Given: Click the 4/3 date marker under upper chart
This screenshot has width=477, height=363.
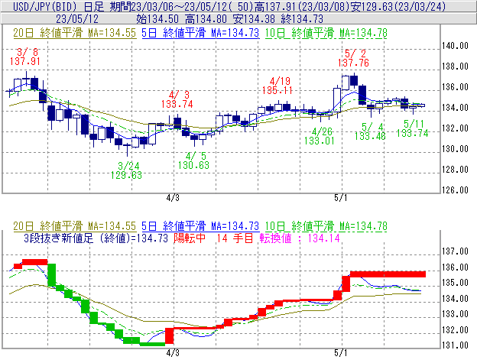Looking at the screenshot, I should click(173, 198).
